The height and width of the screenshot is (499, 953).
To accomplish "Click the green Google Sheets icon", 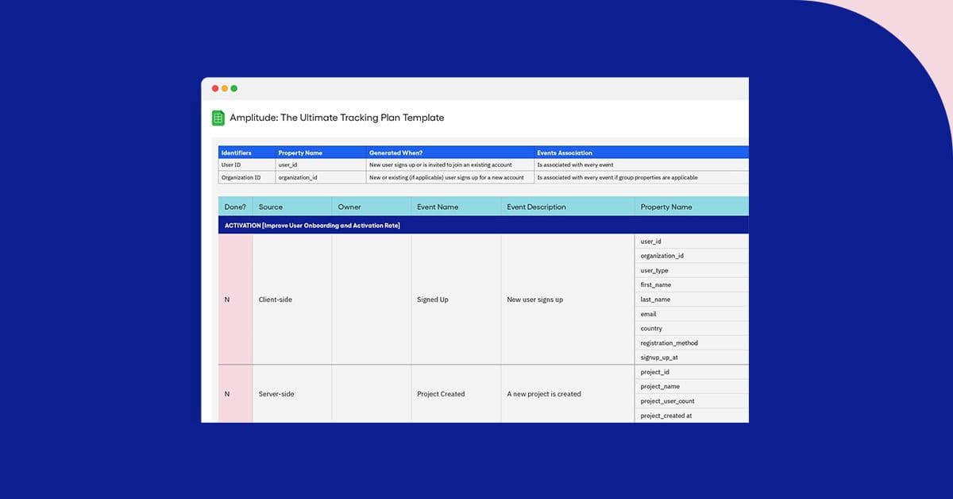I will [218, 118].
